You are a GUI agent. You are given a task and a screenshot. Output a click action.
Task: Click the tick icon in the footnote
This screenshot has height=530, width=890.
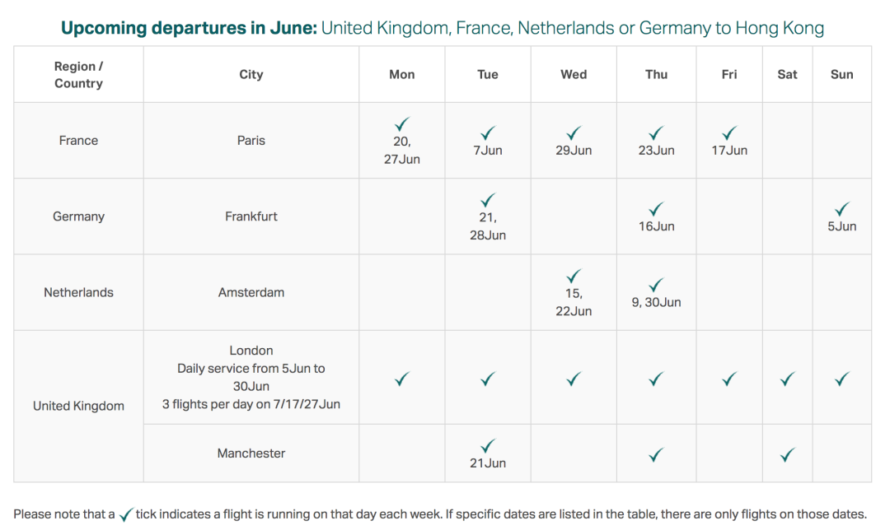pyautogui.click(x=125, y=514)
